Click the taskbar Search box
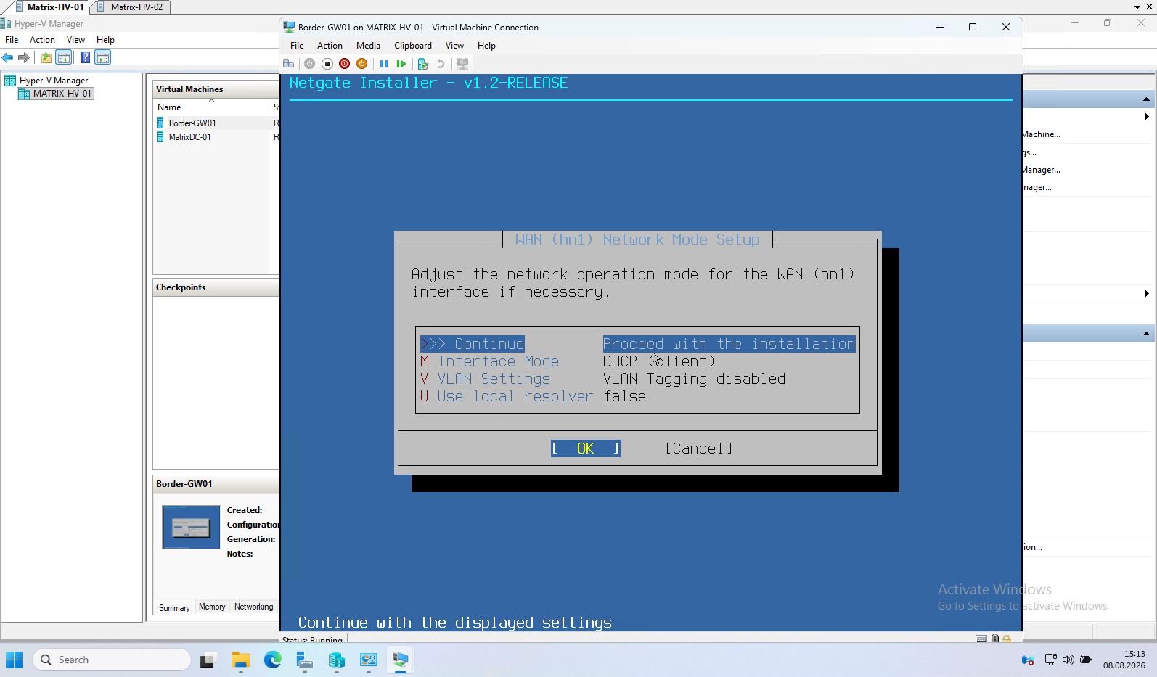Image resolution: width=1157 pixels, height=677 pixels. coord(112,660)
